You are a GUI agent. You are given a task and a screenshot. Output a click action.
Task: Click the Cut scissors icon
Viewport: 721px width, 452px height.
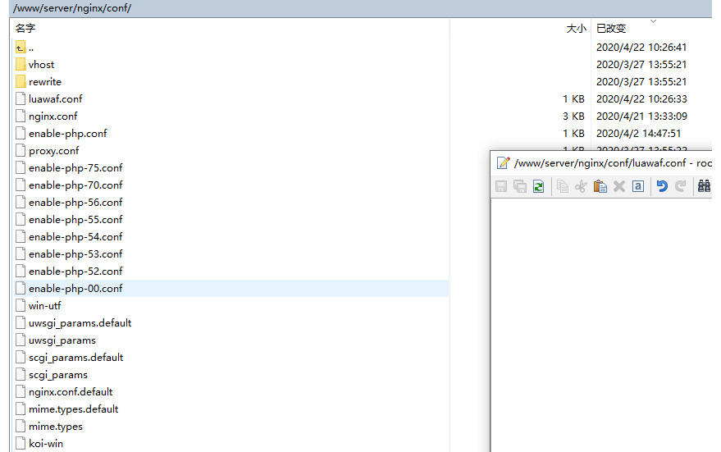[581, 186]
